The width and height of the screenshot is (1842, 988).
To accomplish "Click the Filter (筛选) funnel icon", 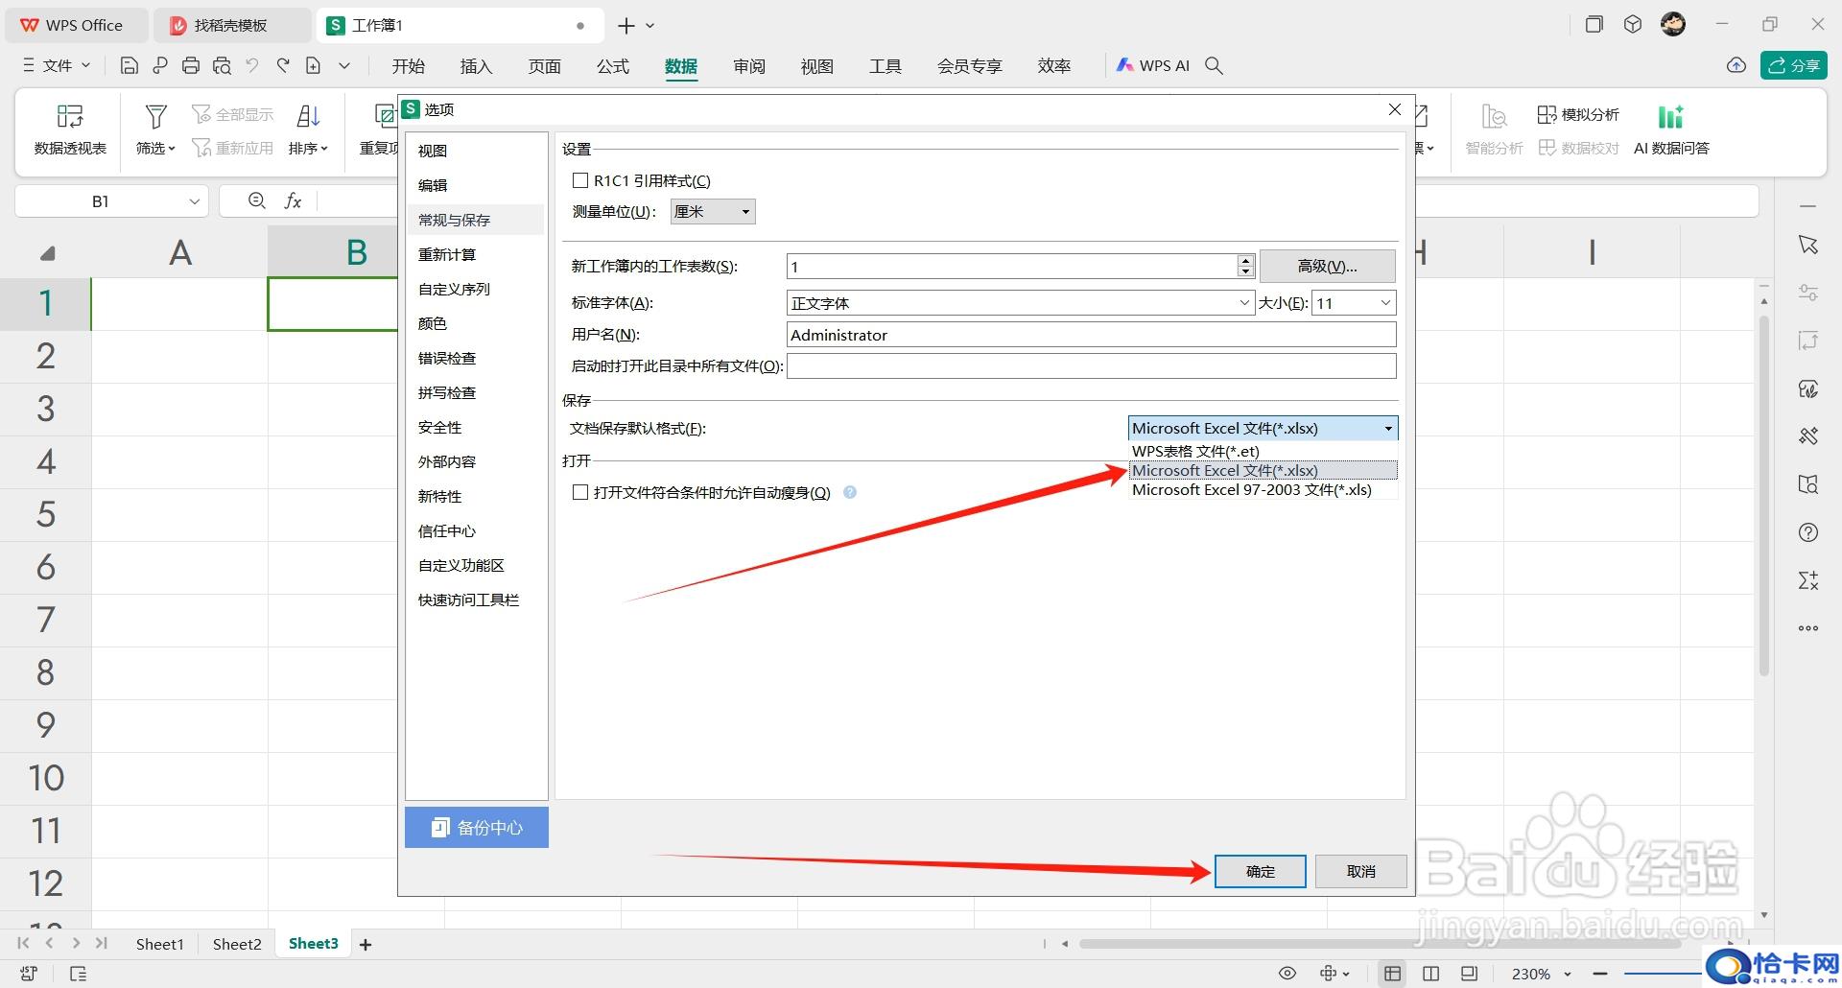I will click(155, 116).
